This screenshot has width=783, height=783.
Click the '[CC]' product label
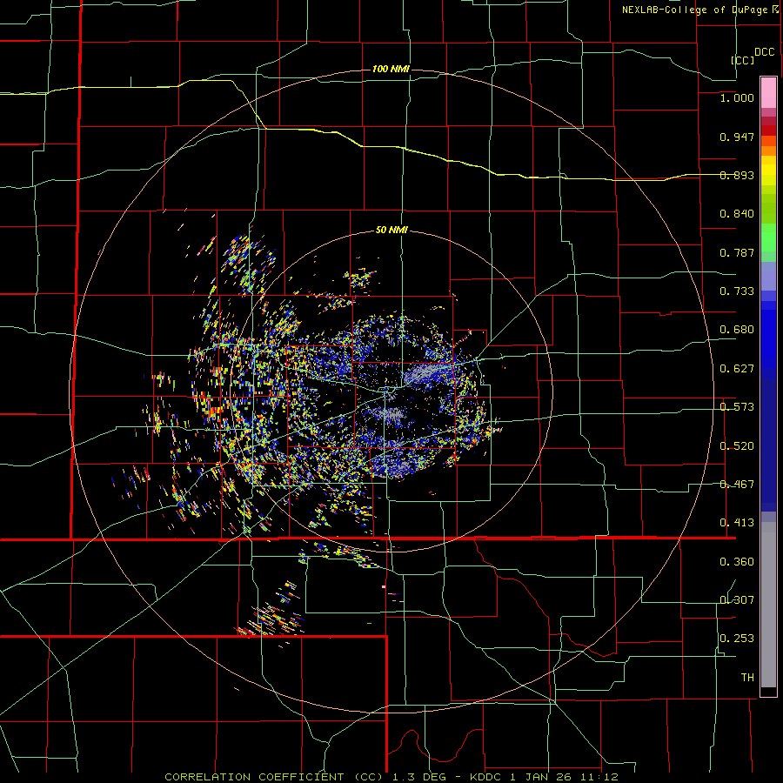(x=743, y=60)
